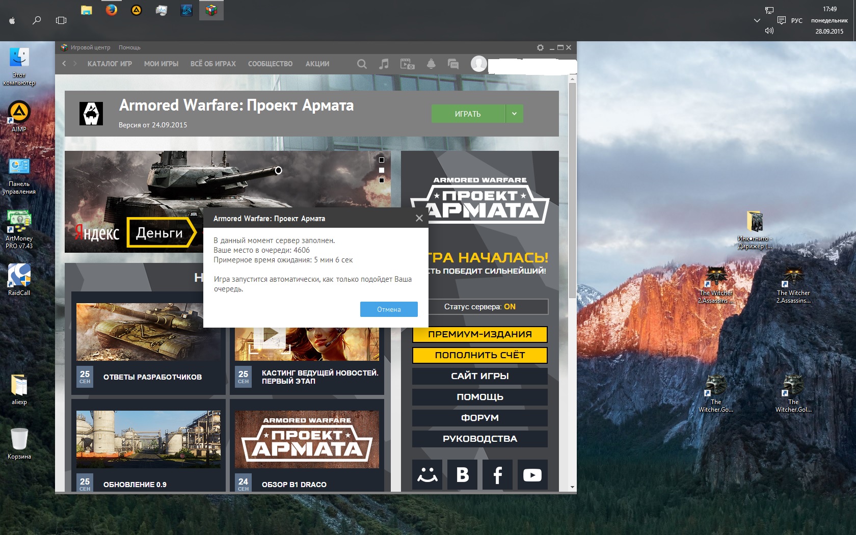Screen dimensions: 856x535
Task: Open the КАТАЛОГ ИГР tab
Action: click(x=110, y=64)
